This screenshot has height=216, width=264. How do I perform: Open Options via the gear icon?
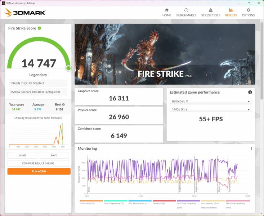tap(248, 10)
